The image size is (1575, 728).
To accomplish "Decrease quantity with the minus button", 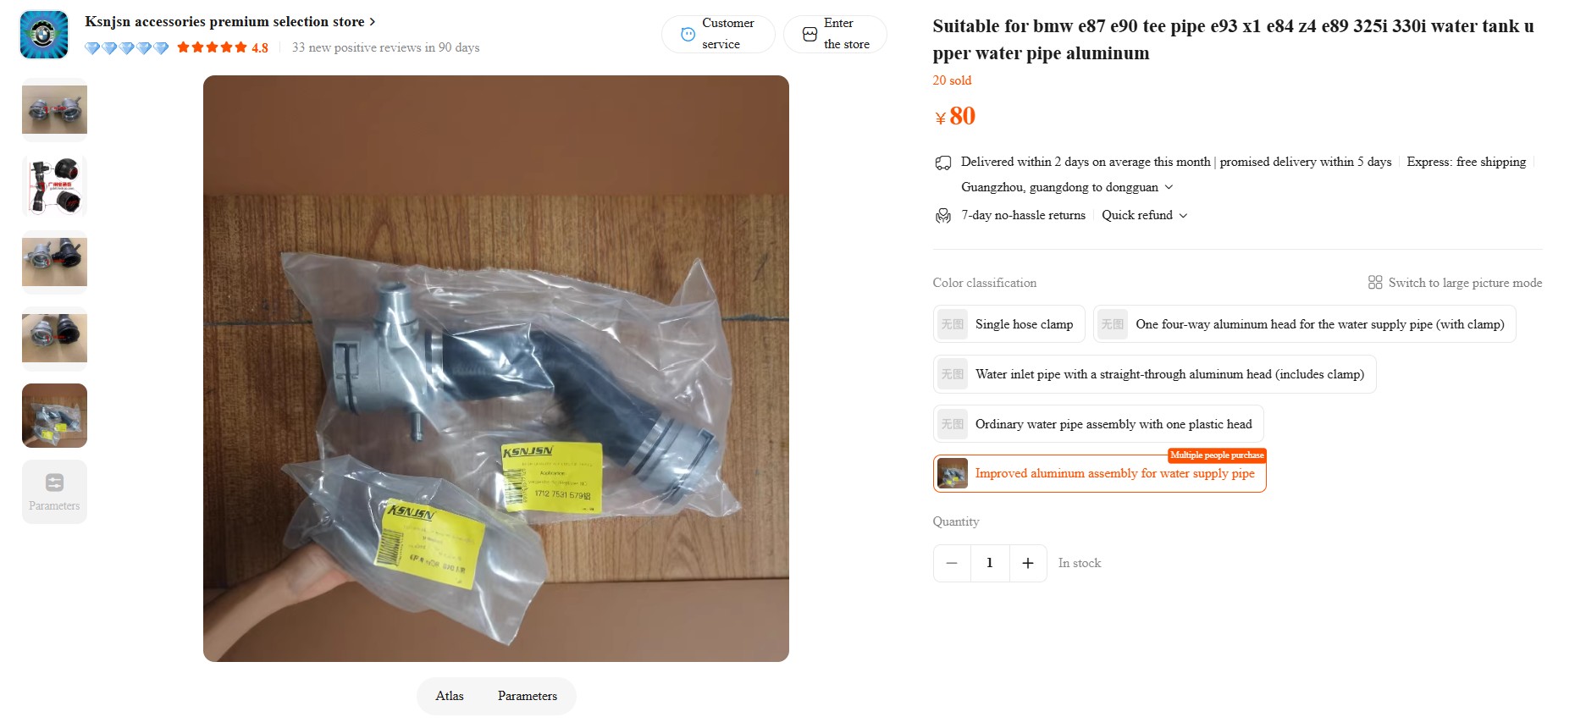I will coord(952,563).
